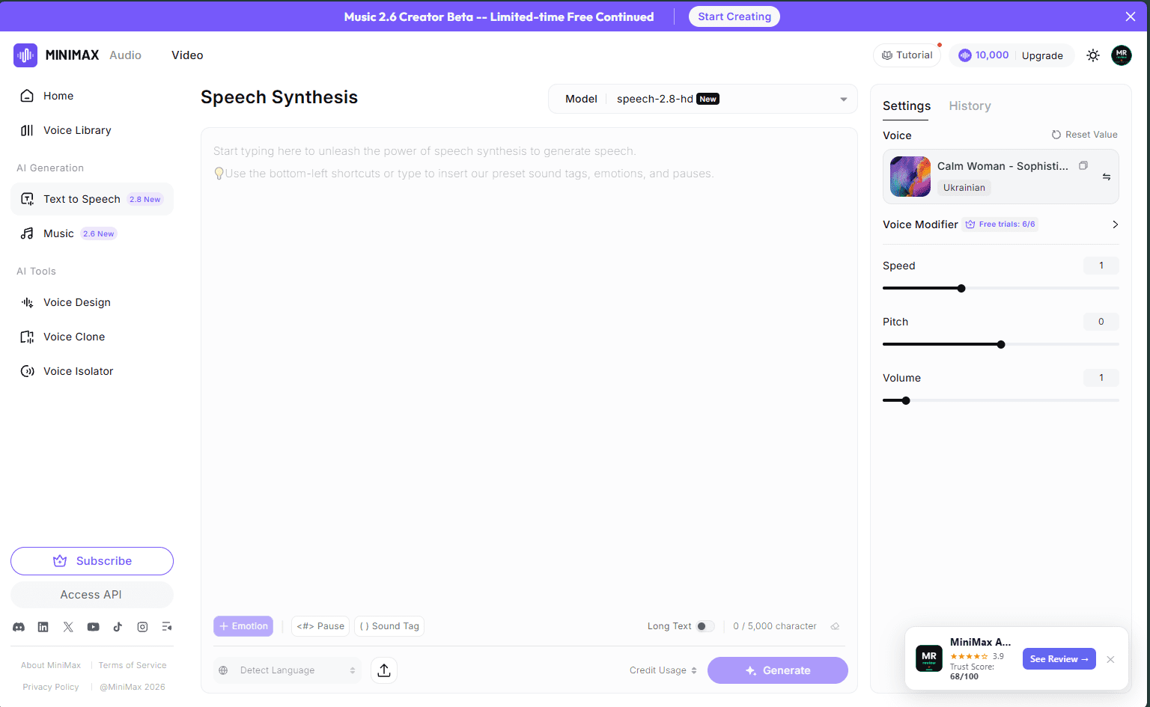Click the crown icon in Voice Modifier badge
The image size is (1150, 707).
pos(970,224)
